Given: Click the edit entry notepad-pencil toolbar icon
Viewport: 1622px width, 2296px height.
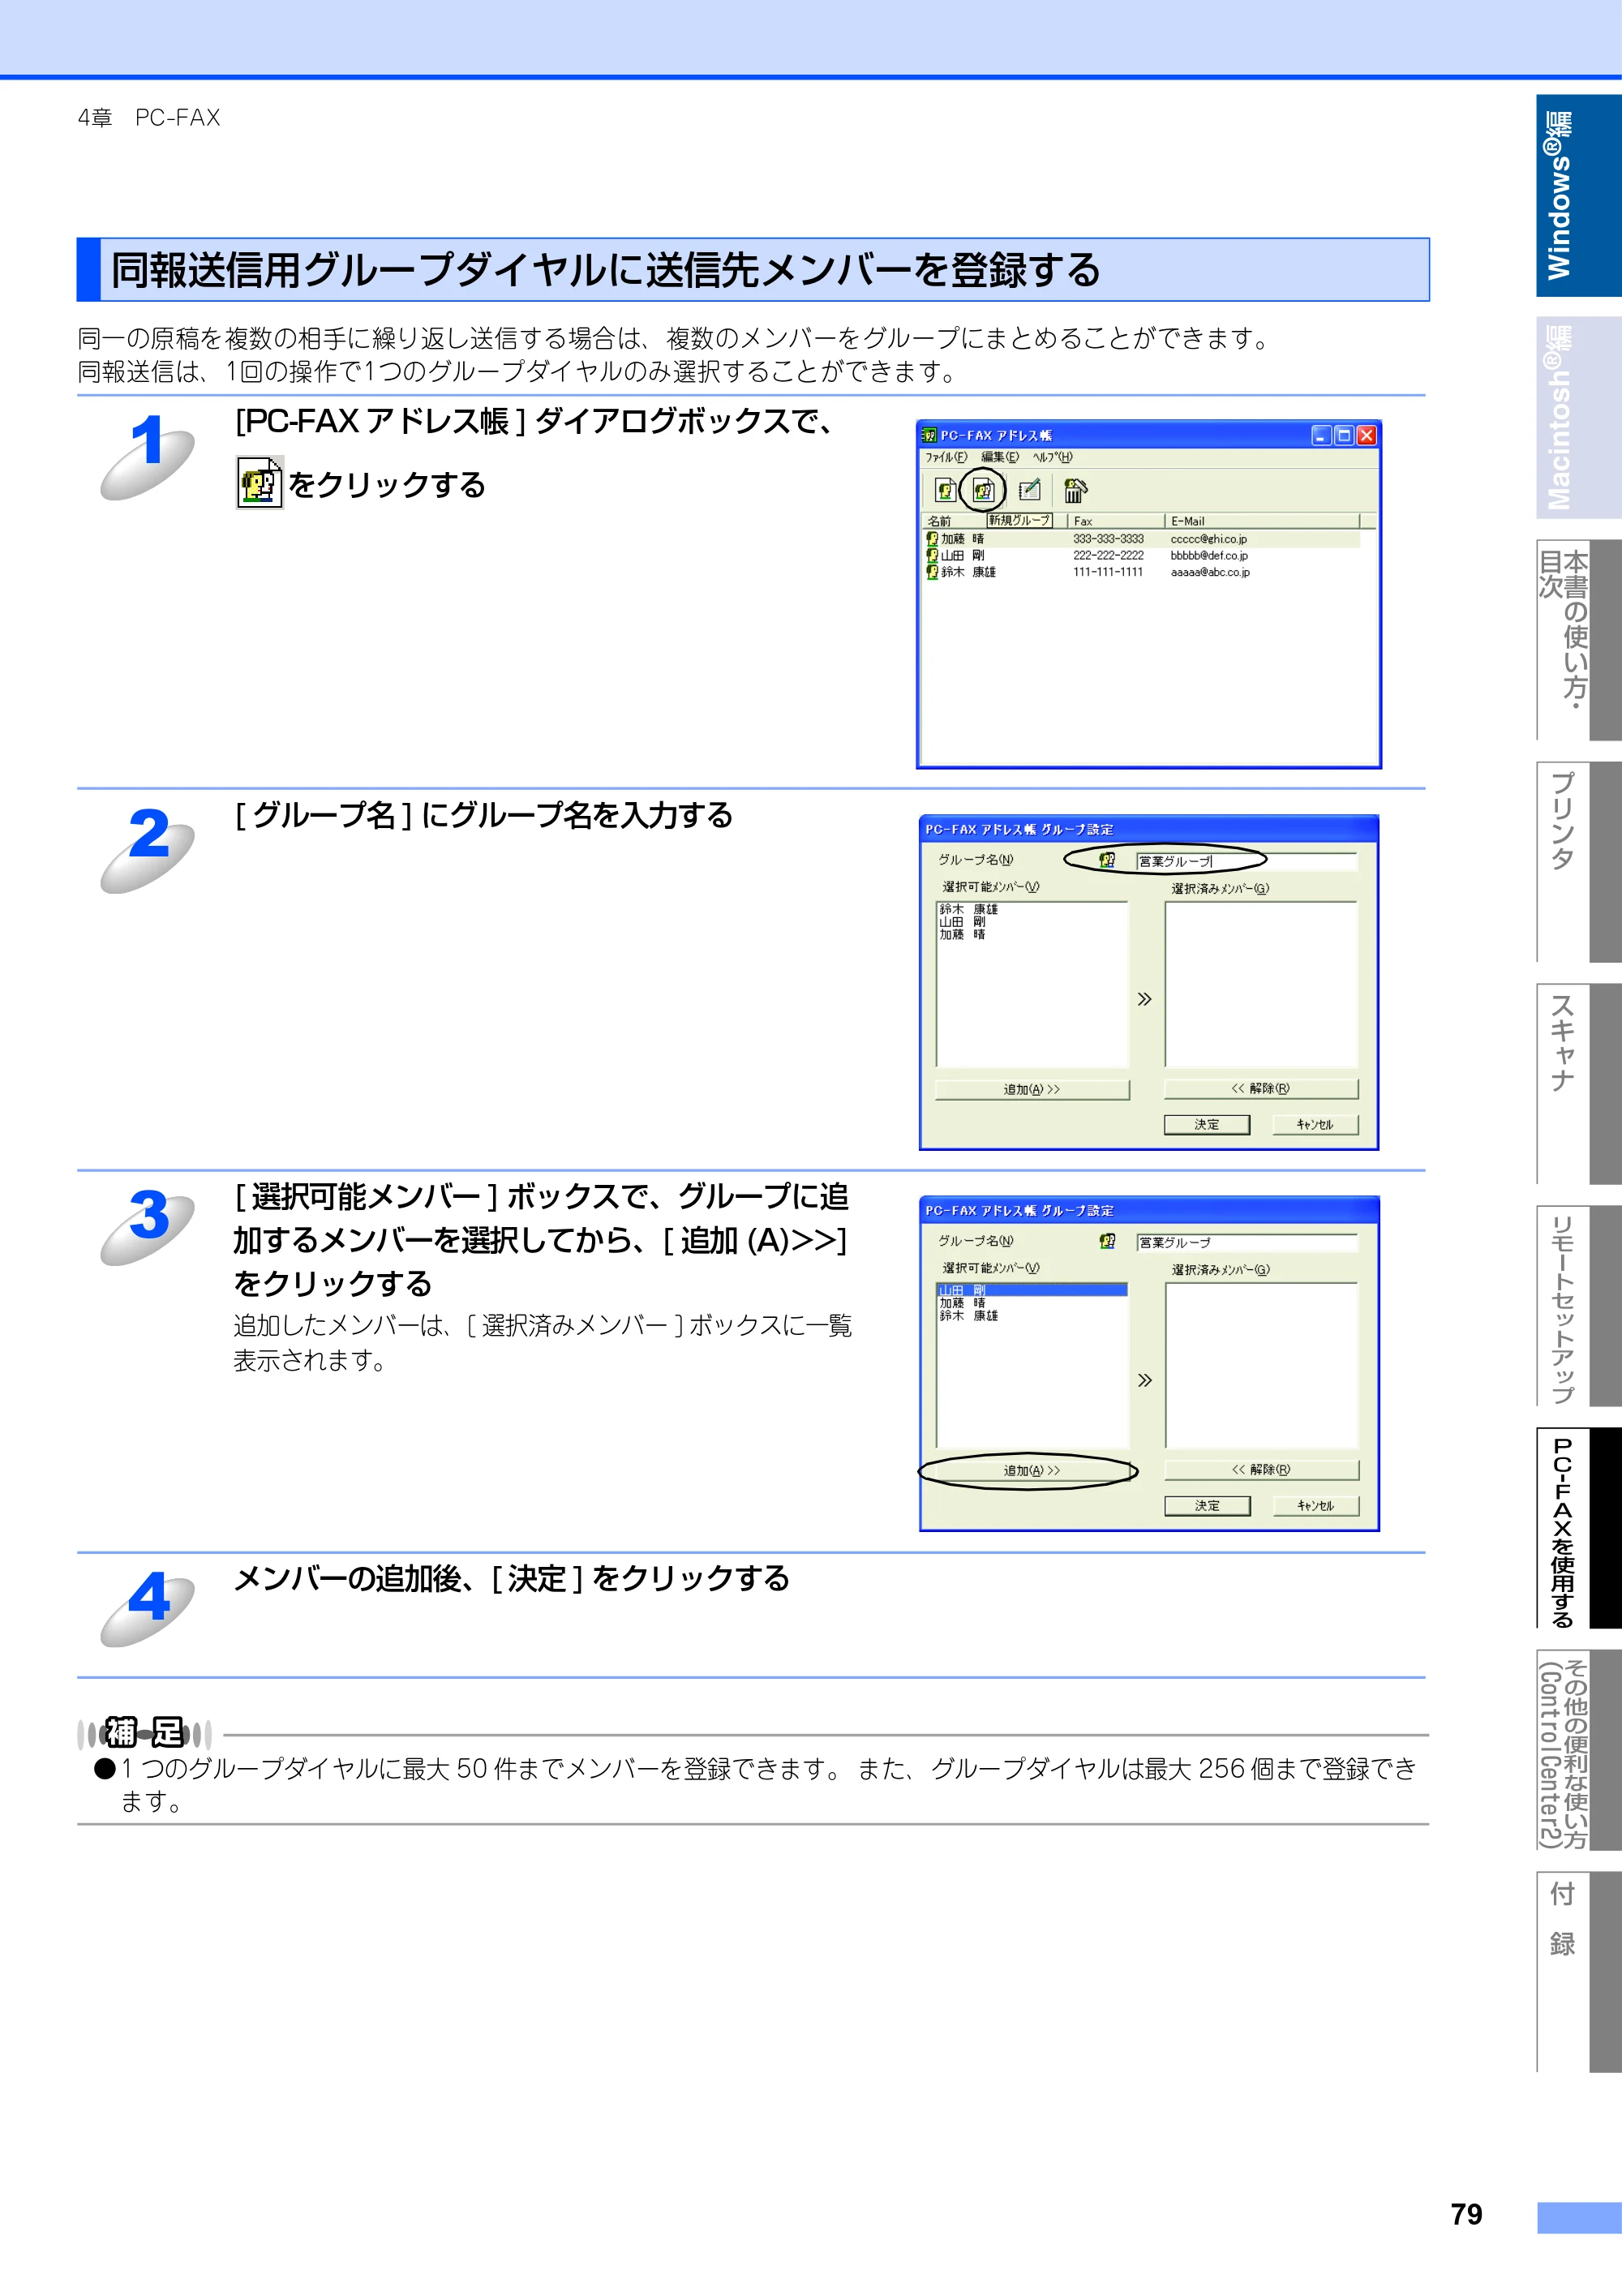Looking at the screenshot, I should pyautogui.click(x=1029, y=490).
